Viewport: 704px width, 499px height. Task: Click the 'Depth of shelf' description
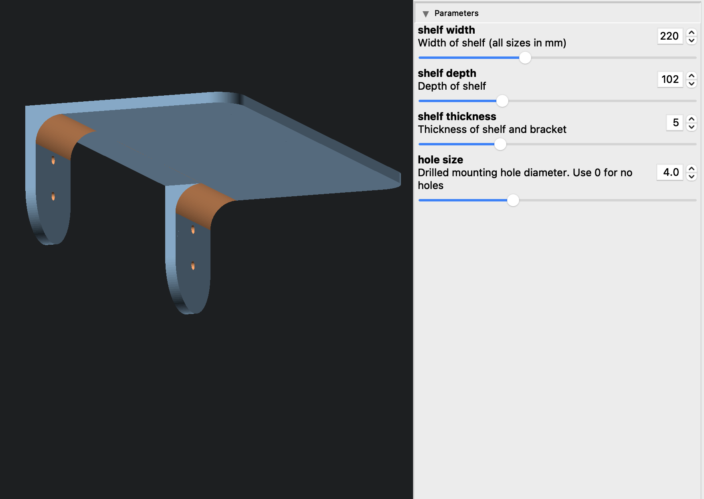coord(452,86)
